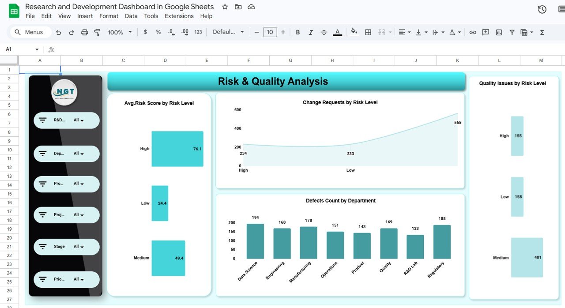Select the paint format tool
The width and height of the screenshot is (565, 308).
(97, 32)
